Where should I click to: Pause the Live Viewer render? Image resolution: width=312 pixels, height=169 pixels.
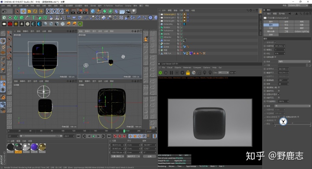(x=171, y=73)
